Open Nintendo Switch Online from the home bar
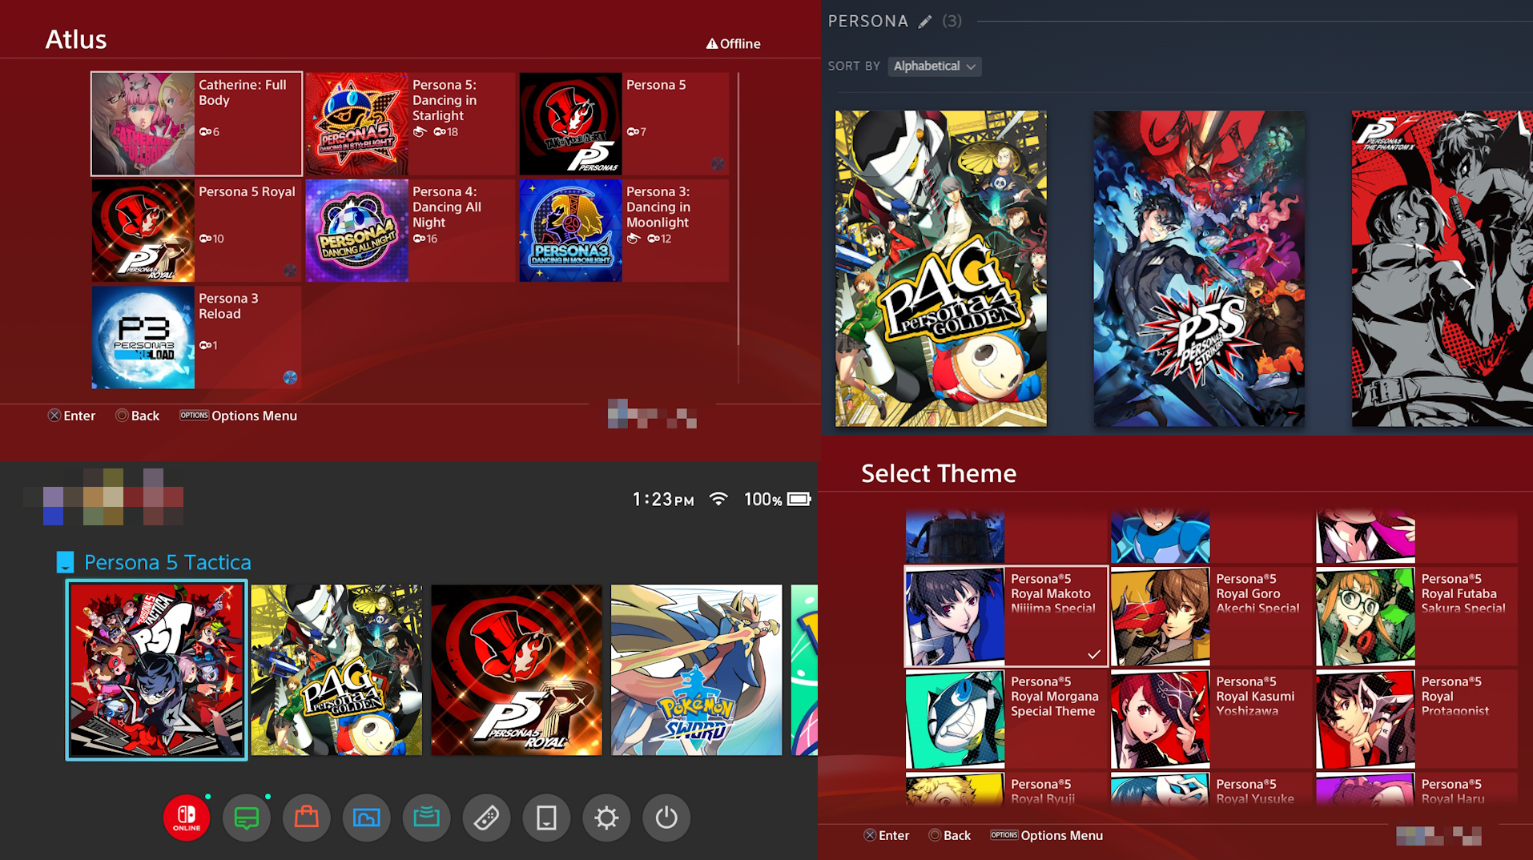 [187, 818]
